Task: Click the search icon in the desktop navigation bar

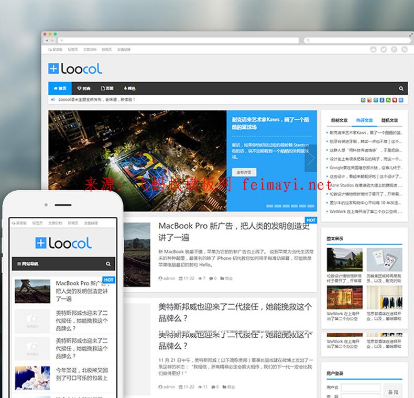Action: coord(401,89)
